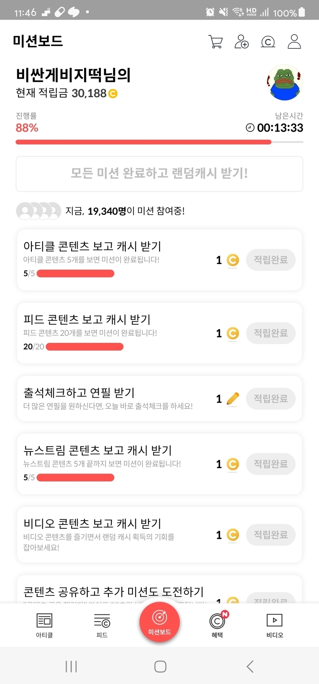The width and height of the screenshot is (319, 684).
Task: Open the 혜택 tab
Action: click(x=218, y=624)
